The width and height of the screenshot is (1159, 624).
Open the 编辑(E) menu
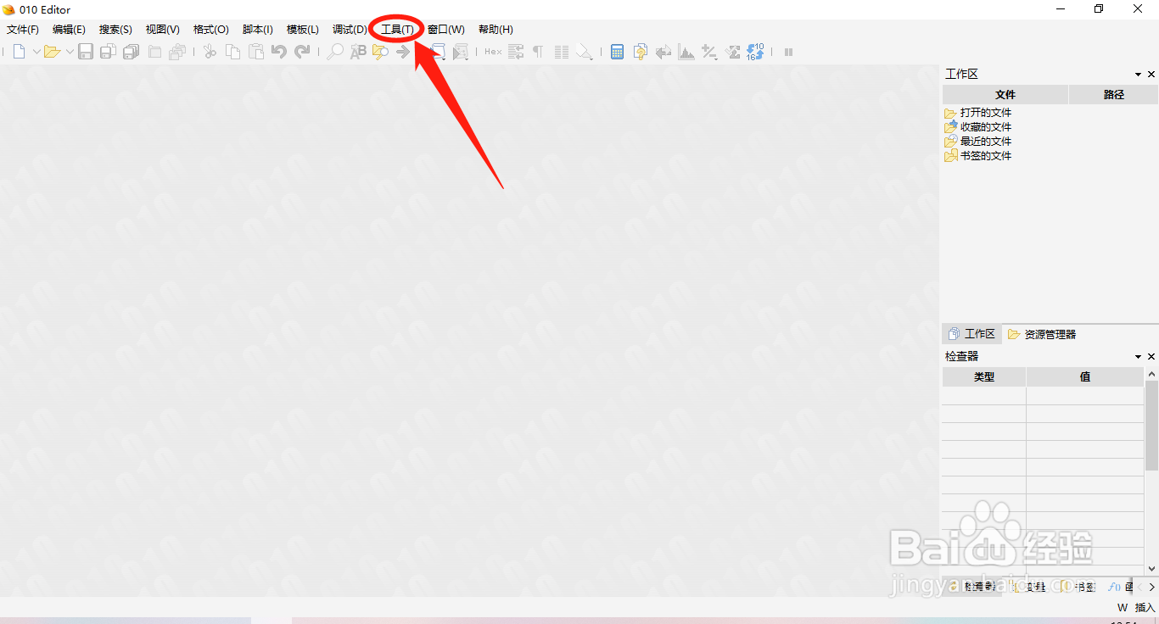click(69, 29)
